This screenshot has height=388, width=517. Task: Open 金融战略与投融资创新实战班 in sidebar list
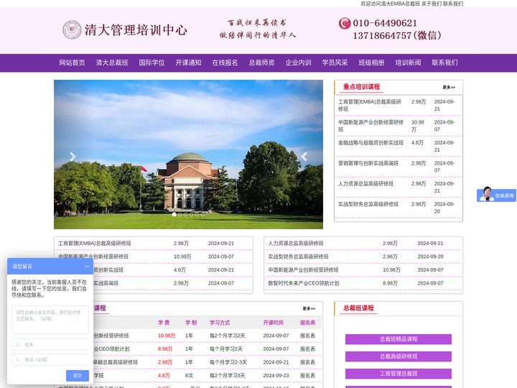tap(371, 143)
